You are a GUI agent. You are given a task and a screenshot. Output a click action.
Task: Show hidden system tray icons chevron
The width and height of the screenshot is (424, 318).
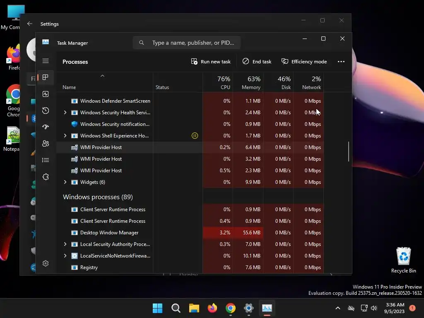tap(338, 308)
